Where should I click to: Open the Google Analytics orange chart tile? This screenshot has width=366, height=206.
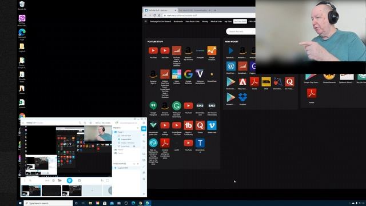point(212,50)
